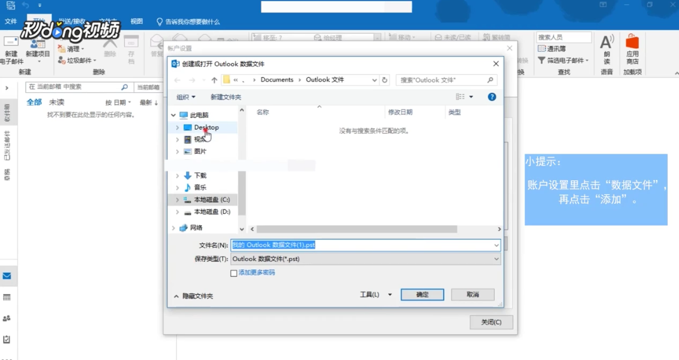Click 在当前邮箱中搜索 search field
This screenshot has width=679, height=360.
(x=79, y=87)
